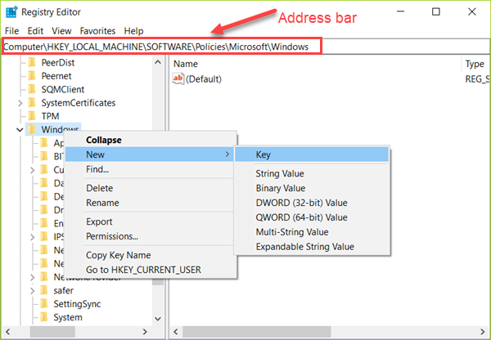Image resolution: width=491 pixels, height=340 pixels.
Task: Open the Favorites menu
Action: pos(97,31)
